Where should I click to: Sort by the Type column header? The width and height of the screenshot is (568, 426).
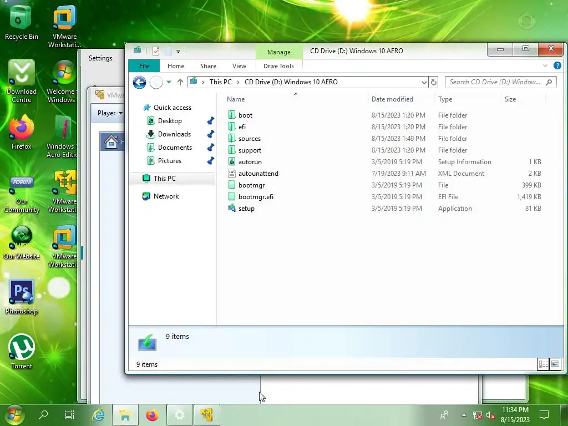point(445,99)
